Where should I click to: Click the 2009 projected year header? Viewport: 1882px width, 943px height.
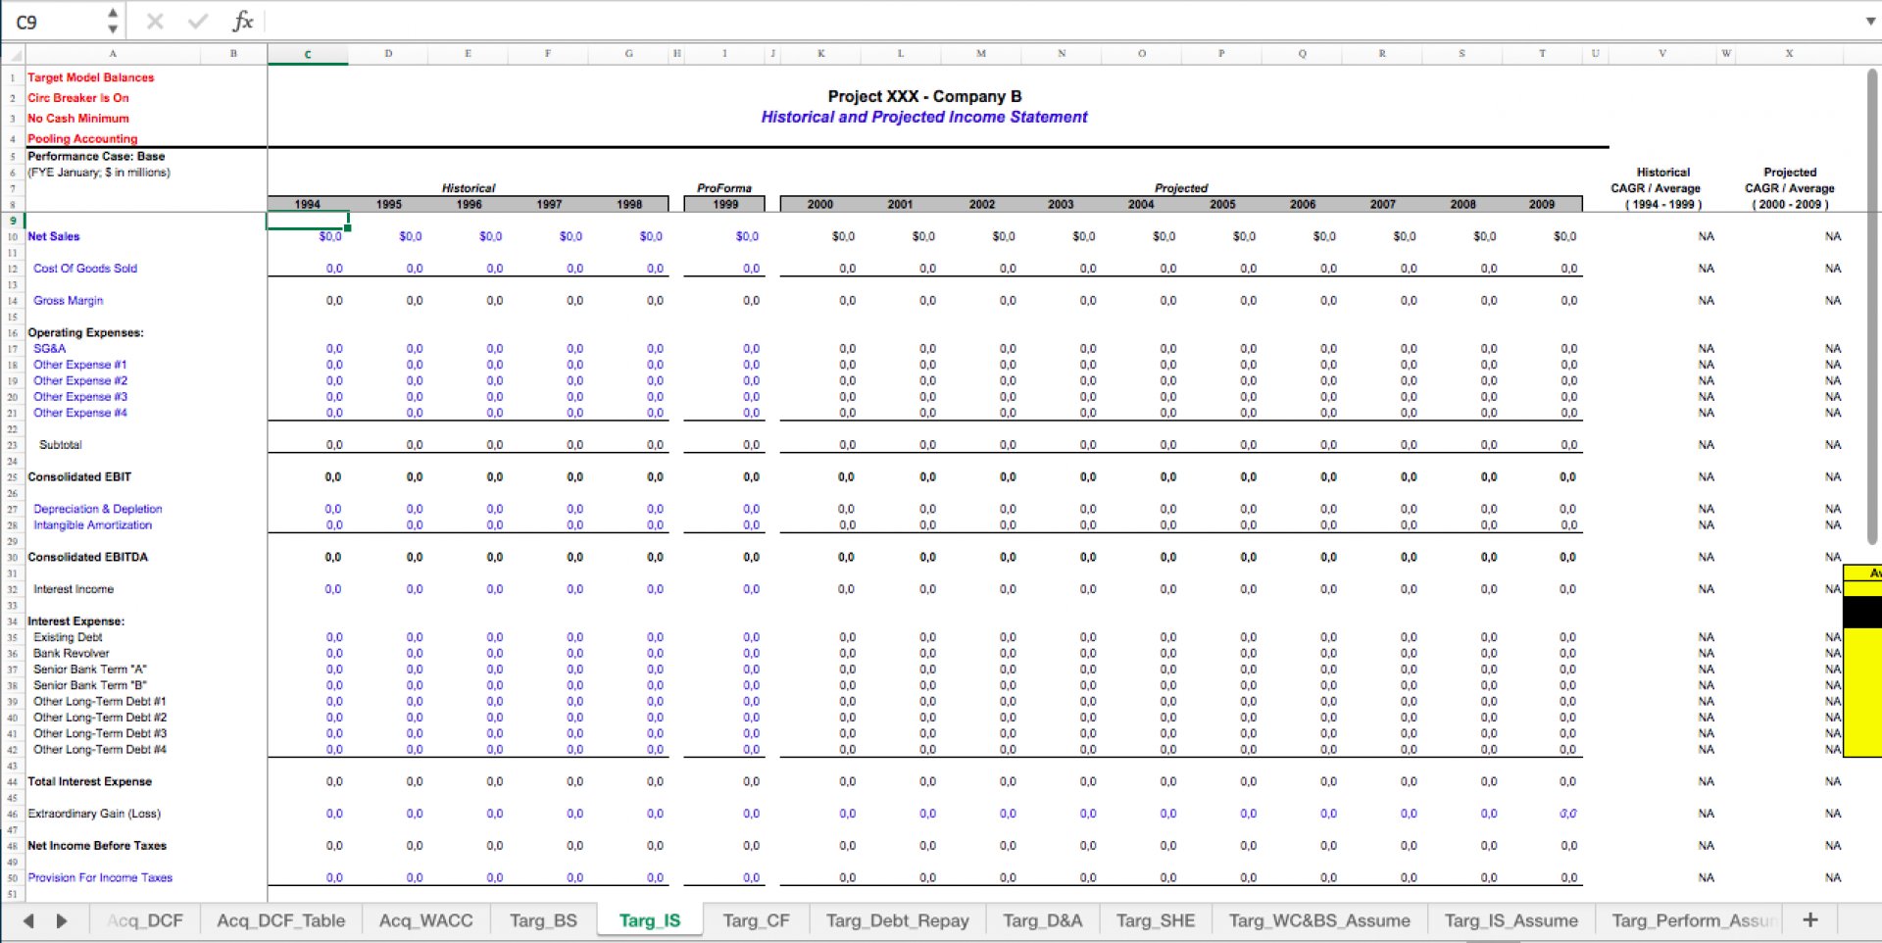(x=1542, y=204)
